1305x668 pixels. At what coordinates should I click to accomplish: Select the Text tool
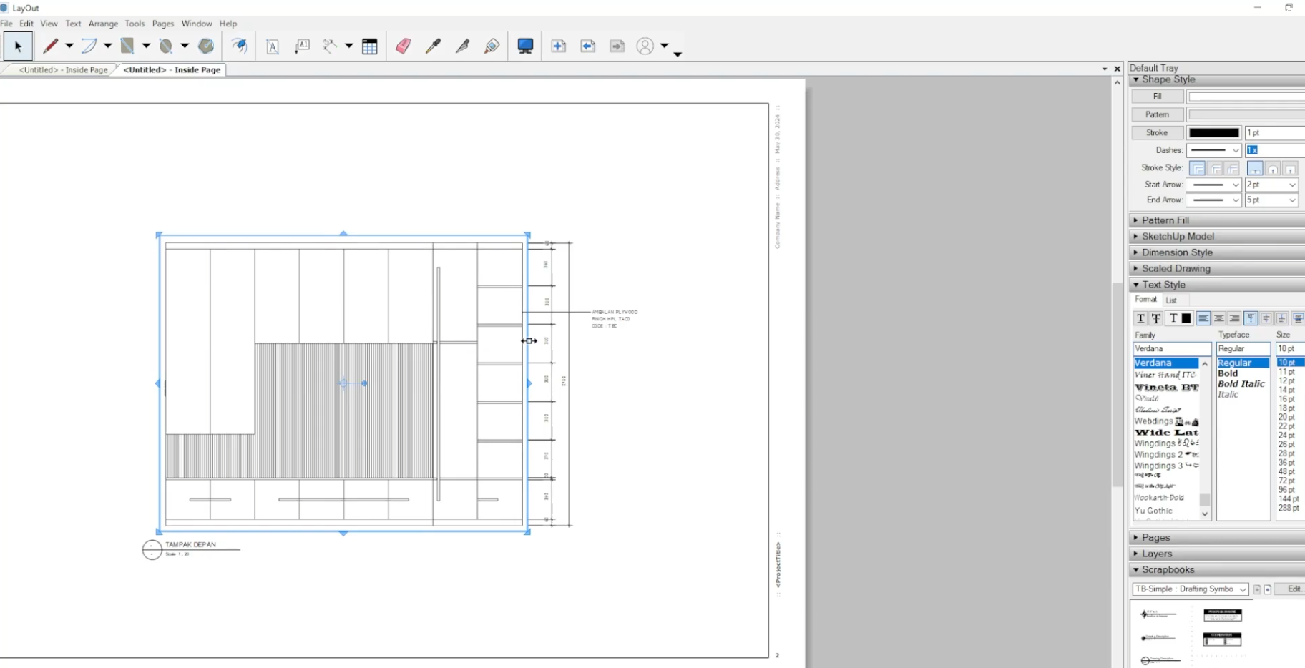click(x=273, y=46)
